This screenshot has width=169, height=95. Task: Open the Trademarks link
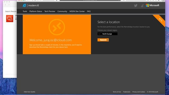click(127, 92)
